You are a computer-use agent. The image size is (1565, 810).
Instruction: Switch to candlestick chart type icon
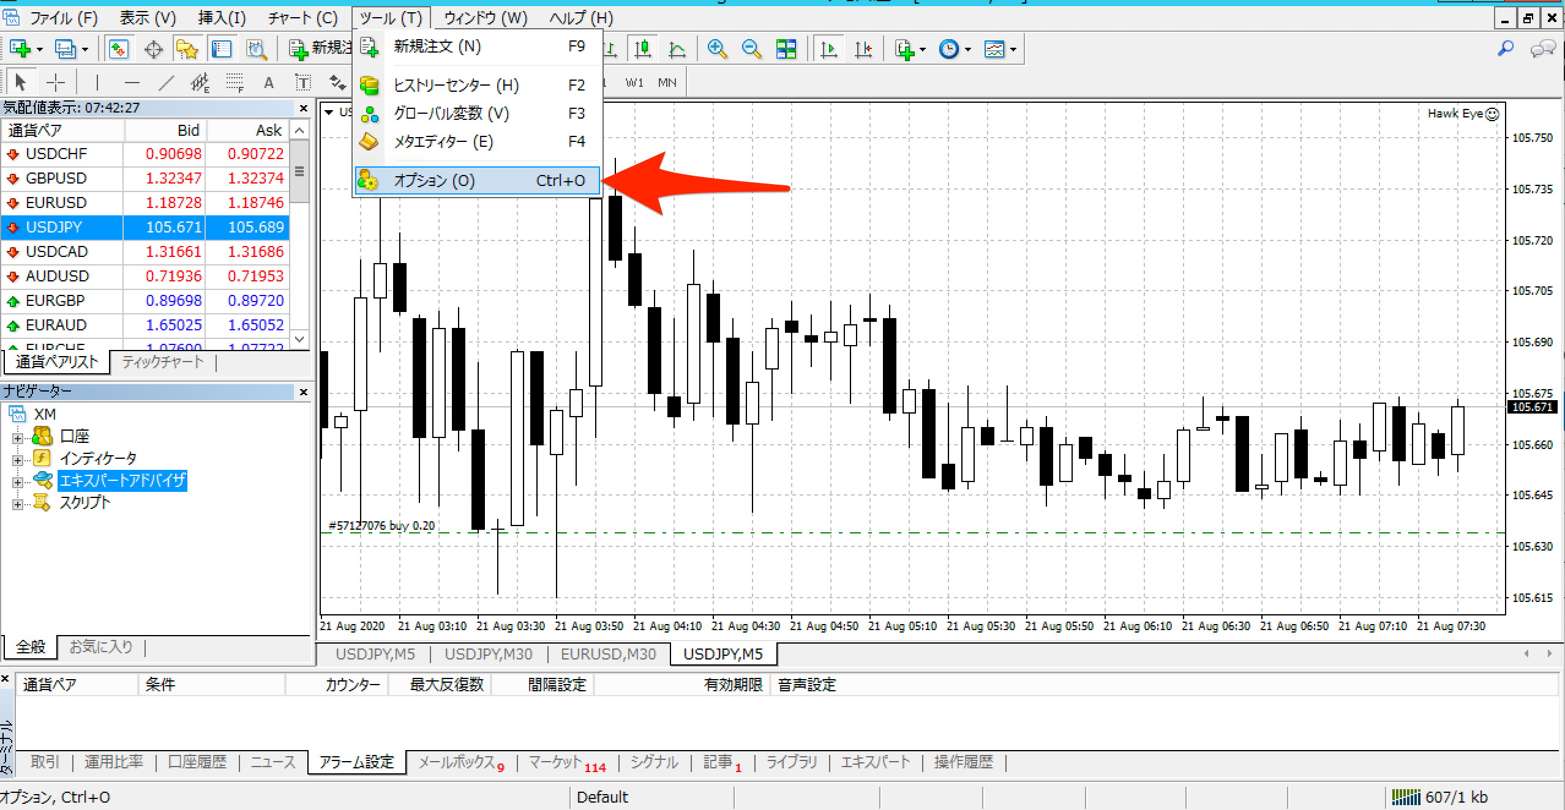(x=642, y=49)
